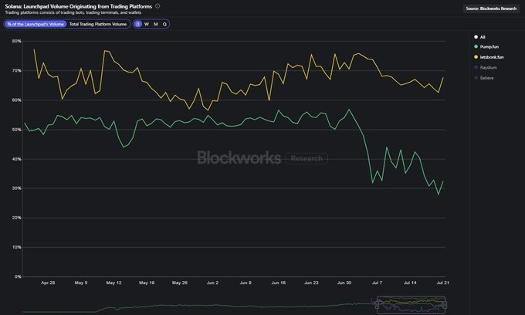Click the info icon beside chart title

[158, 6]
